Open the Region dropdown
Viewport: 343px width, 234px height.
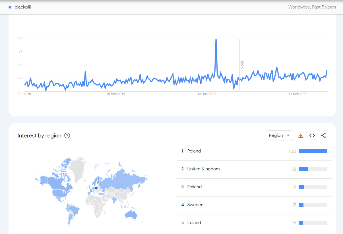click(x=279, y=135)
